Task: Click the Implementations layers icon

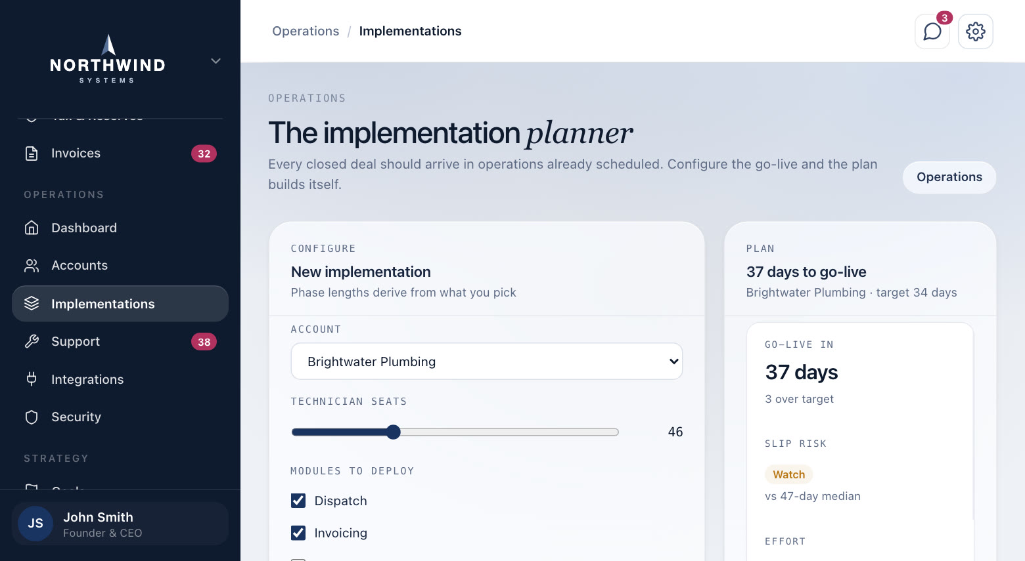Action: (x=32, y=304)
